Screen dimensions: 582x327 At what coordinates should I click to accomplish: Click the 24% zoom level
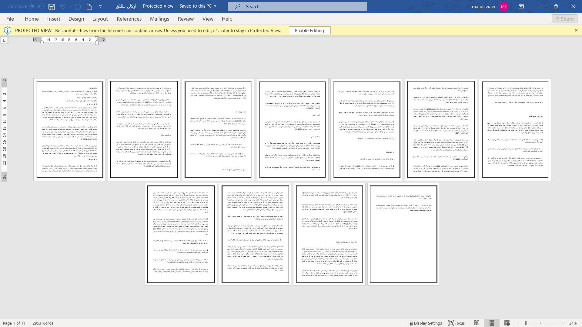coord(573,323)
